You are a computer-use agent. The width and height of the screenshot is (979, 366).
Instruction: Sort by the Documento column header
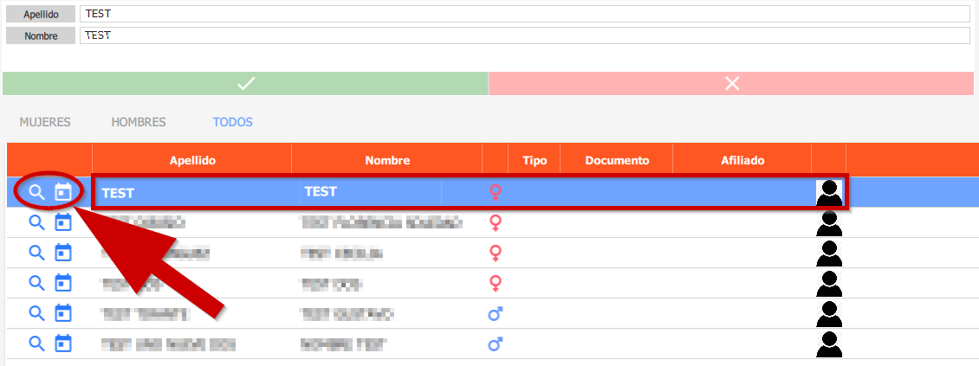617,160
